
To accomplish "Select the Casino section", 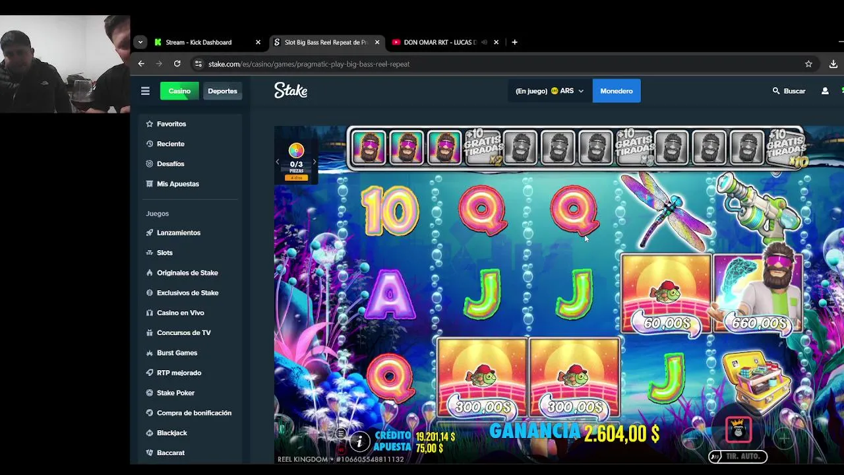I will [x=179, y=91].
